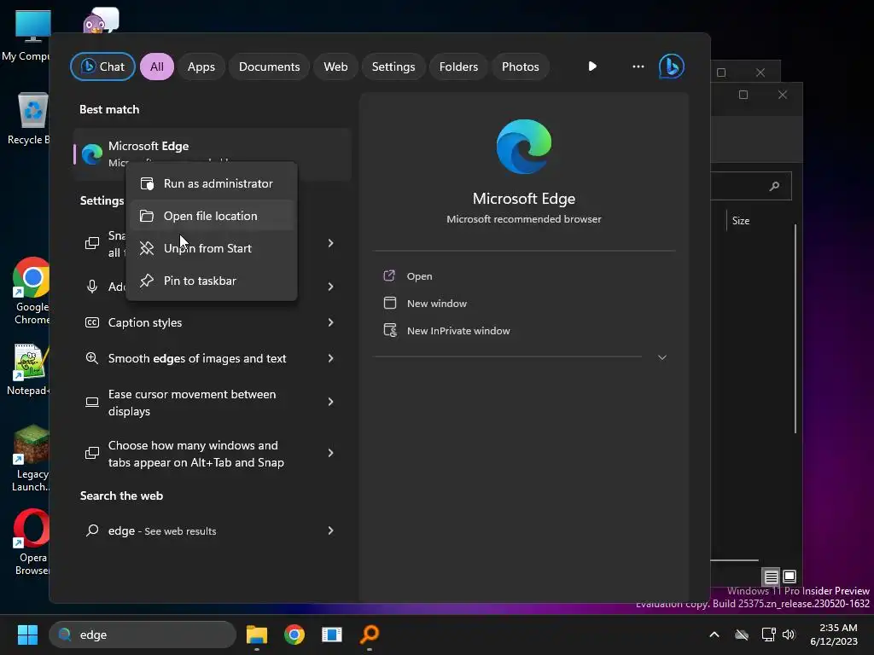Click the large Edge logo in preview pane
The height and width of the screenshot is (655, 874).
[524, 147]
